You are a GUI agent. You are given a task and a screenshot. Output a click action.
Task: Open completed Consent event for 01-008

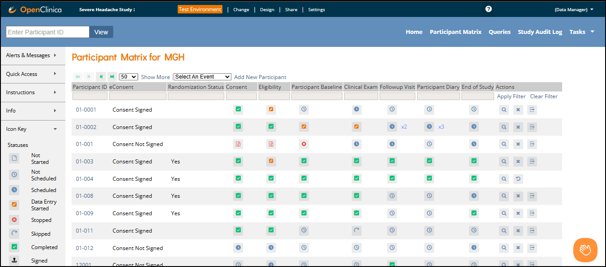pyautogui.click(x=238, y=196)
